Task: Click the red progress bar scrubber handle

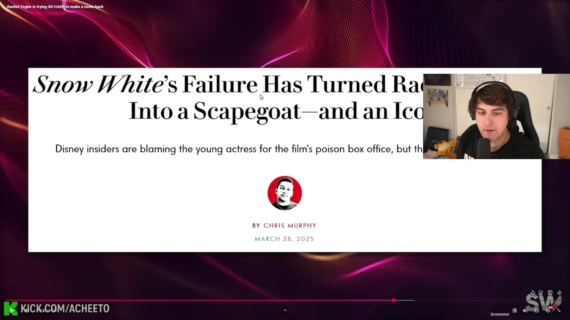Action: pos(394,300)
